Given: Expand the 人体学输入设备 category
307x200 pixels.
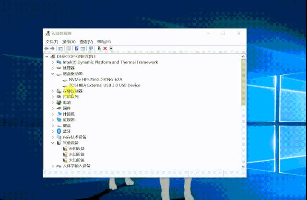Looking at the screenshot, I should [x=53, y=166].
